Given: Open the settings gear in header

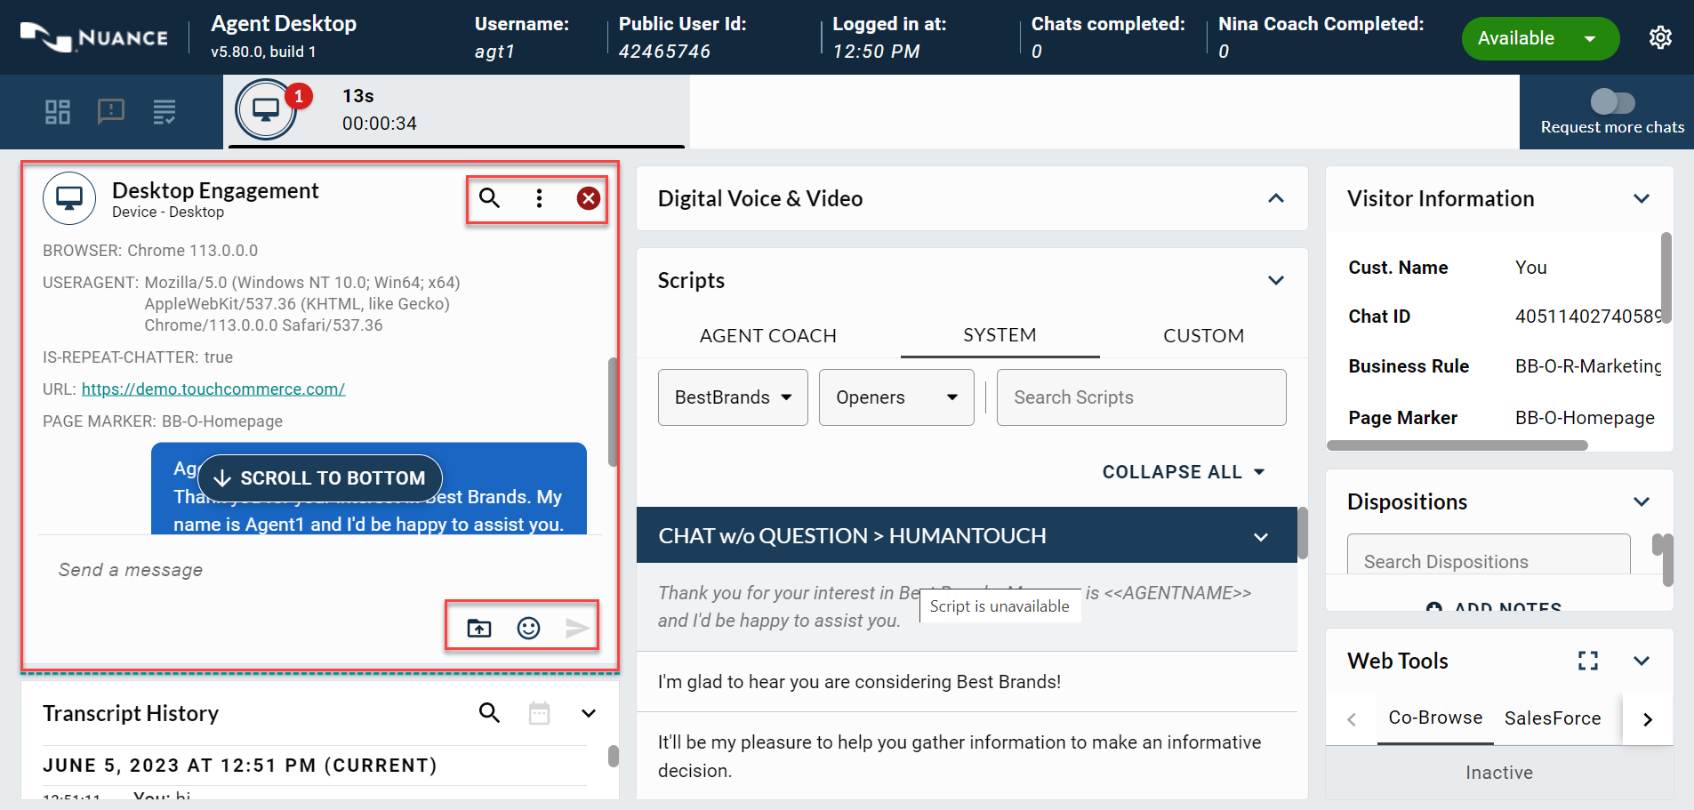Looking at the screenshot, I should click(1660, 37).
